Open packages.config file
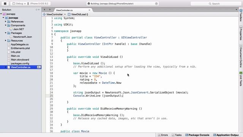This screenshot has width=243, height=137. point(20,64)
